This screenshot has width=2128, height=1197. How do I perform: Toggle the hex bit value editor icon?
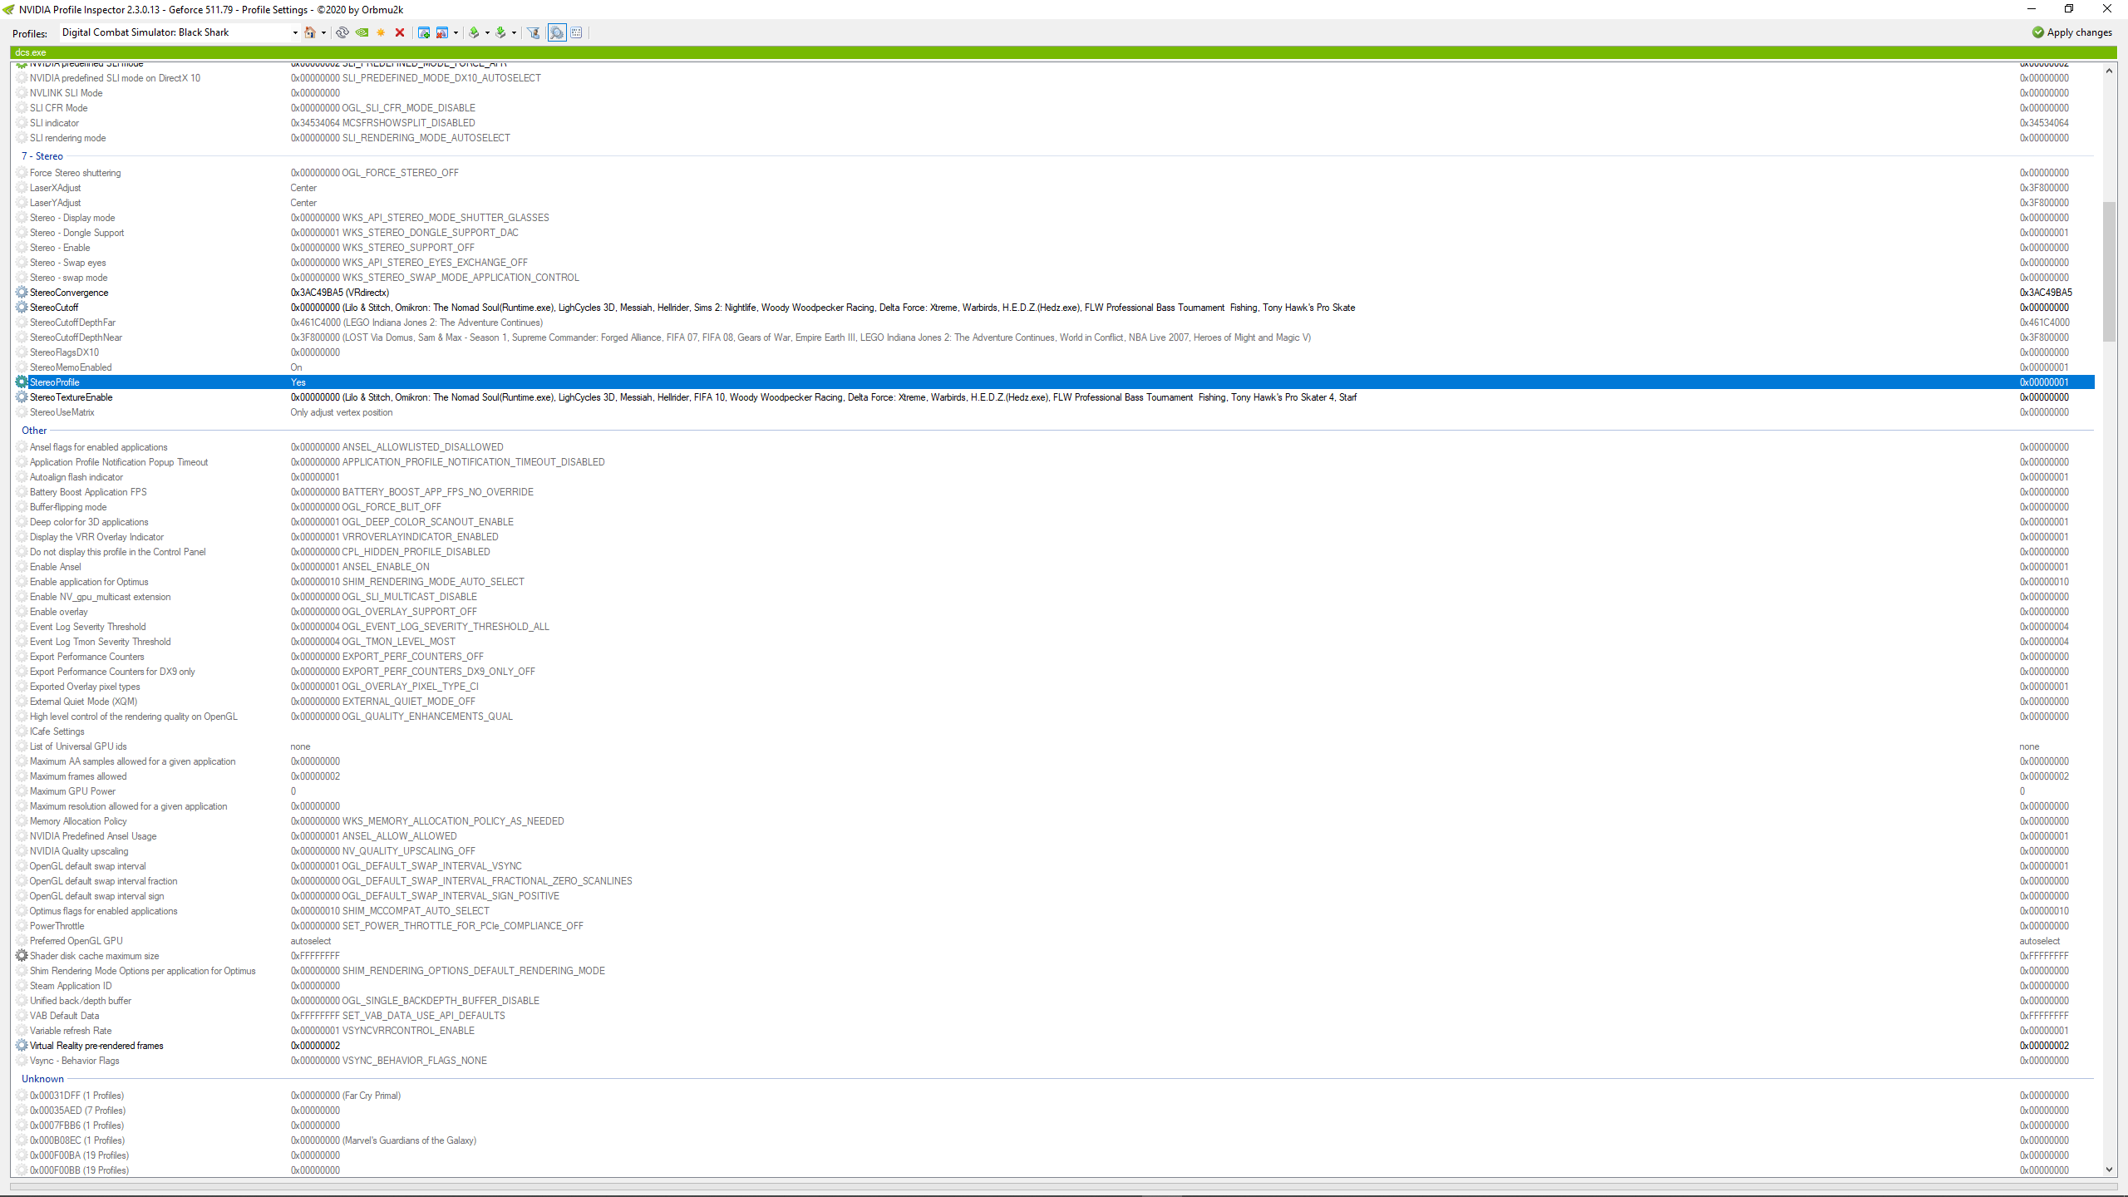point(576,32)
